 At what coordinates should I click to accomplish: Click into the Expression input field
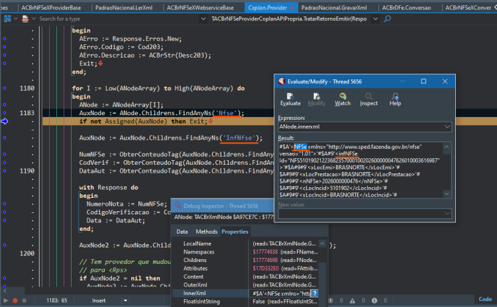click(x=360, y=126)
